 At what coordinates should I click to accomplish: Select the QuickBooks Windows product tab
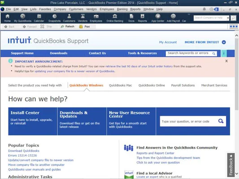coord(86,85)
